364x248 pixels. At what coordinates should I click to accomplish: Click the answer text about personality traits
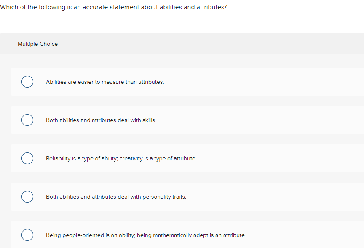[x=116, y=197]
